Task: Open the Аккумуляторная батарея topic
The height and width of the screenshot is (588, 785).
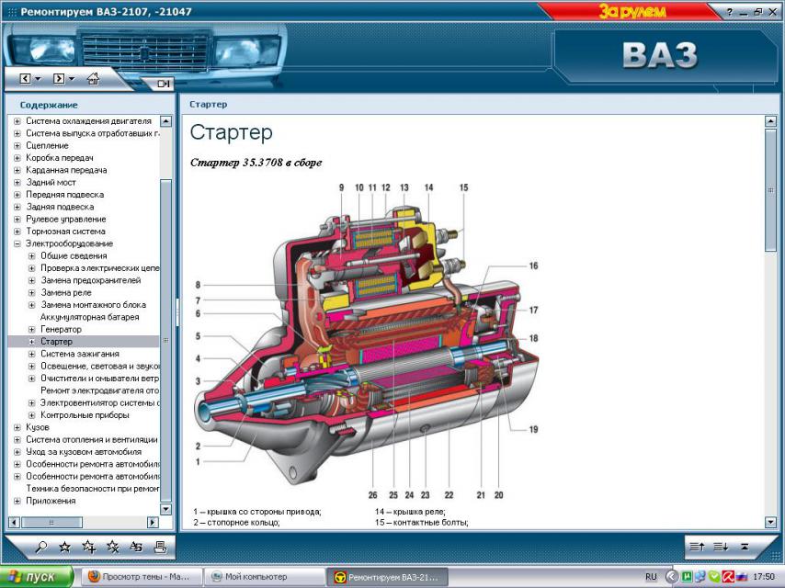Action: [89, 317]
